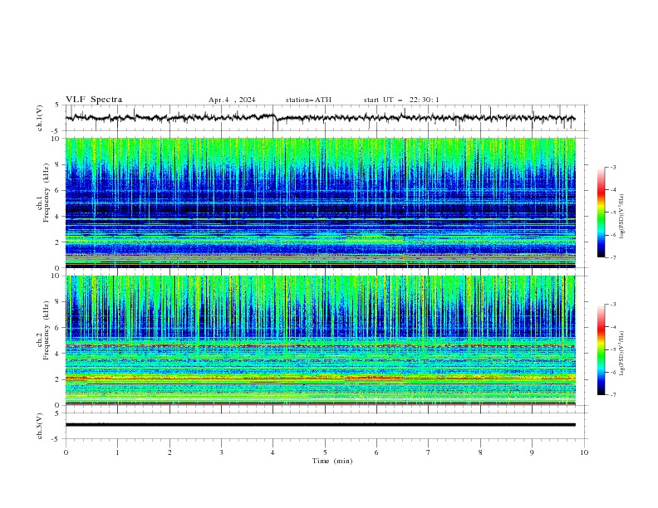Click the ch.2 colorbar 'log(PSD)(V²/Hz)' label
This screenshot has height=508, width=658.
[x=621, y=354]
